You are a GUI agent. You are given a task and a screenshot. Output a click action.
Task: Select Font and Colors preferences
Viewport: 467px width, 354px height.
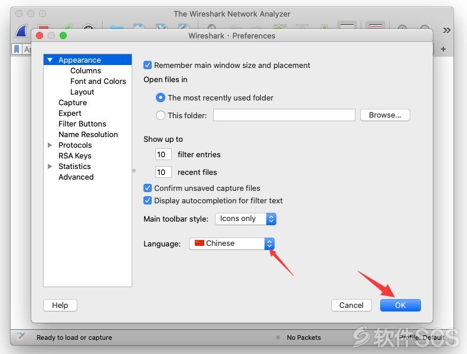click(98, 81)
